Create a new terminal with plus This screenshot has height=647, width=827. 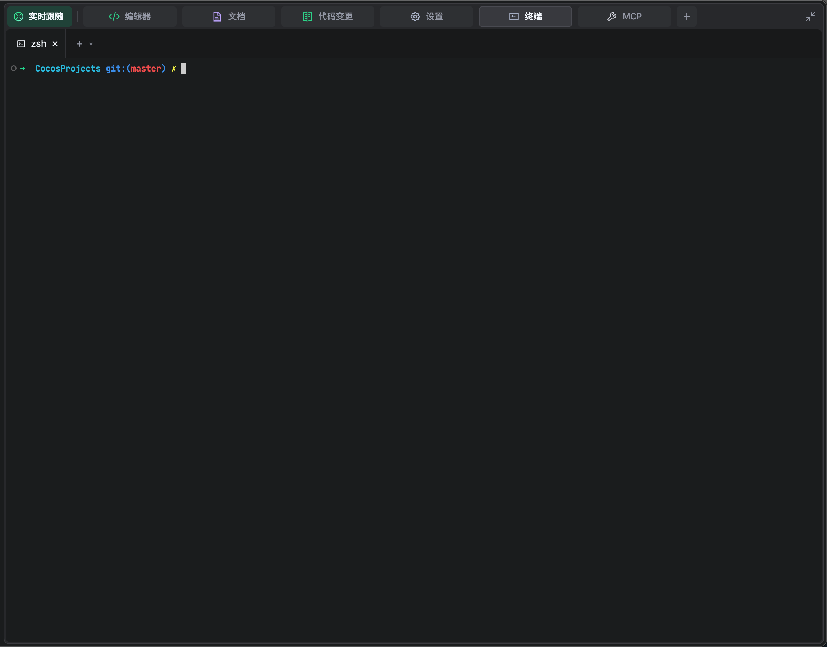(79, 44)
